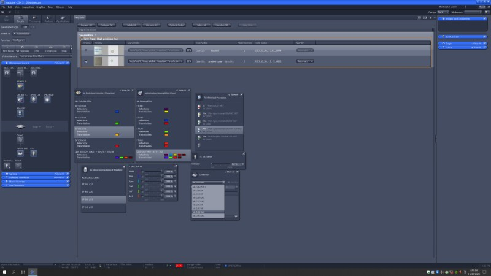
Task: Click the objective icon in Microscope Control
Action: coord(20,112)
